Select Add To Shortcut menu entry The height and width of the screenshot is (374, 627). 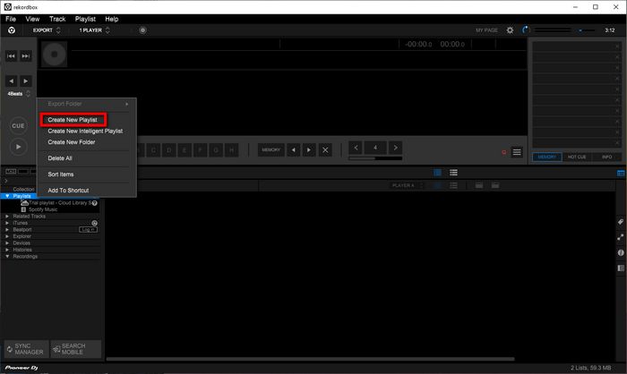click(68, 191)
